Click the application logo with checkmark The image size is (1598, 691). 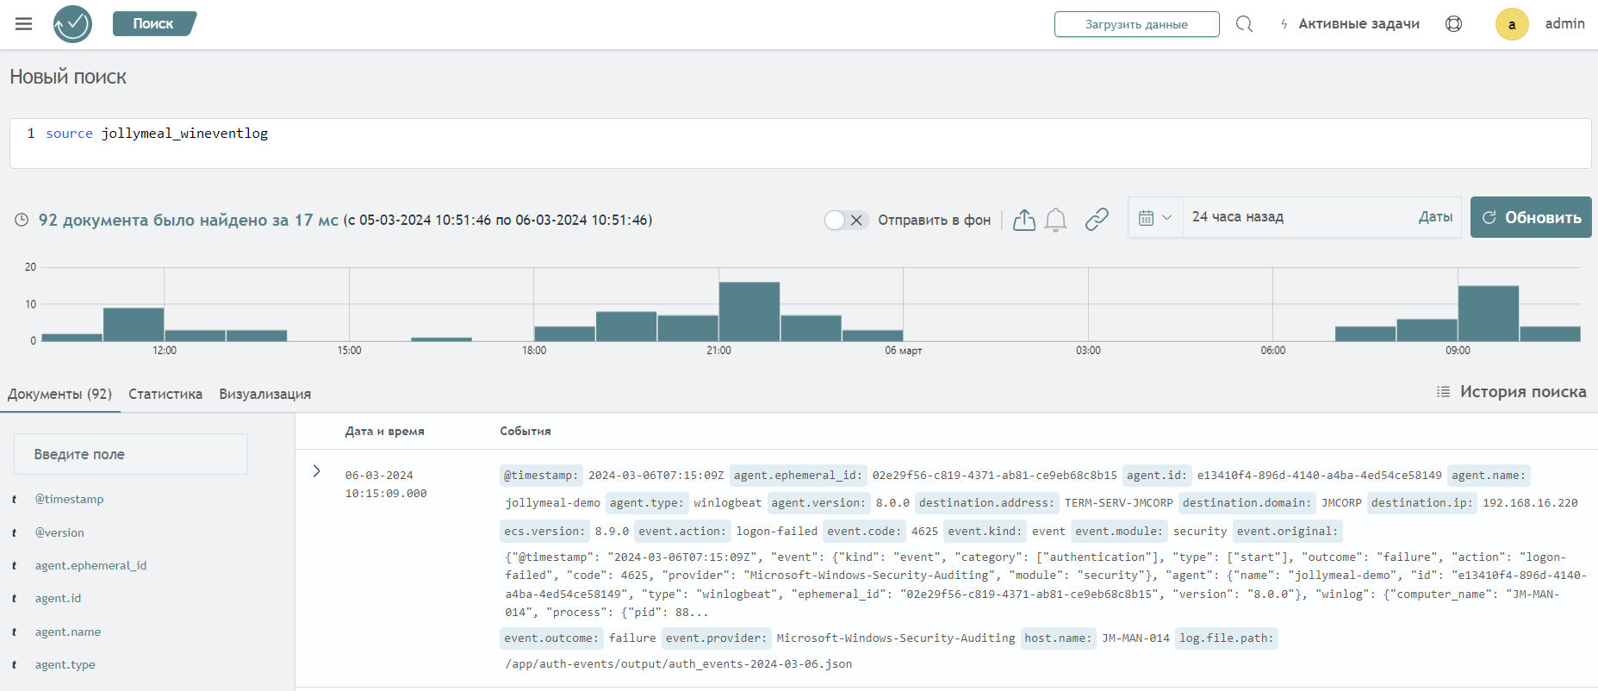(72, 24)
